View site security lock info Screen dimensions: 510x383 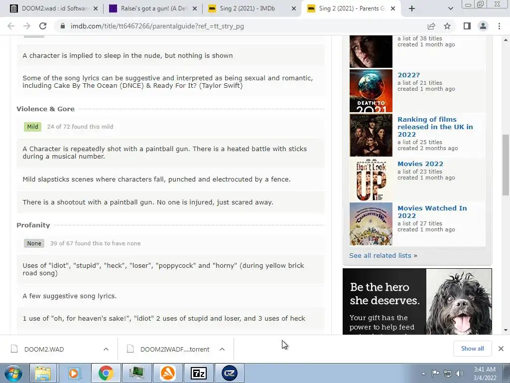tap(63, 26)
